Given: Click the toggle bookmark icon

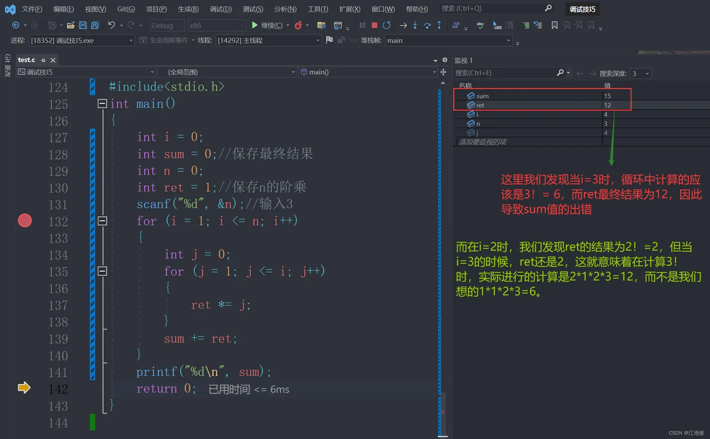Looking at the screenshot, I should [554, 25].
